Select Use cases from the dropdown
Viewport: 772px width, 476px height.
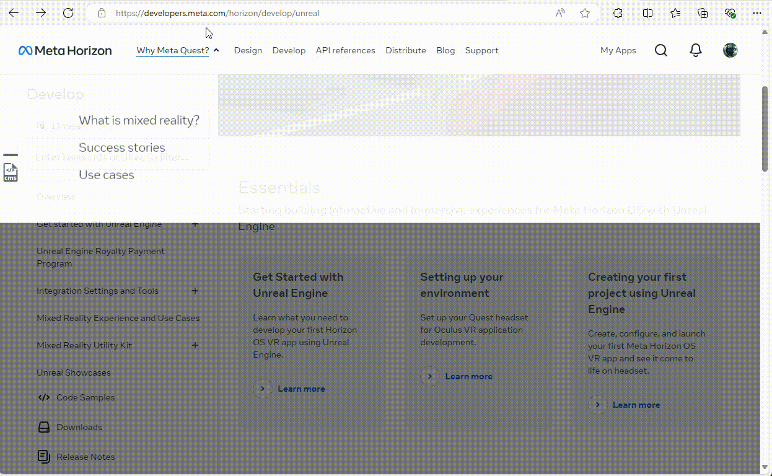107,175
